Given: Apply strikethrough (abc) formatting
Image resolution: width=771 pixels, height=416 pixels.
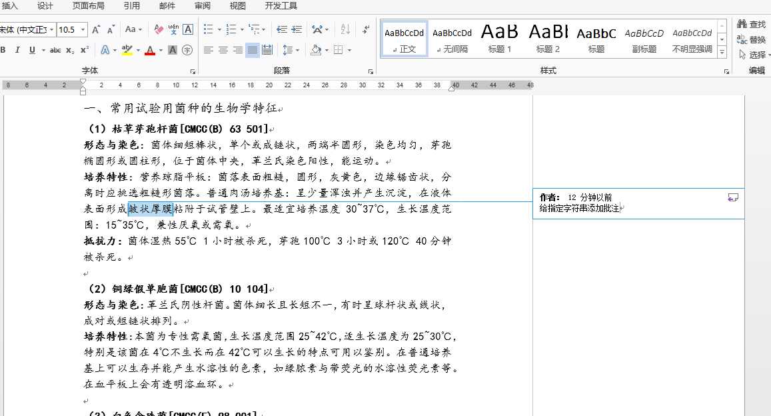Looking at the screenshot, I should [x=55, y=49].
